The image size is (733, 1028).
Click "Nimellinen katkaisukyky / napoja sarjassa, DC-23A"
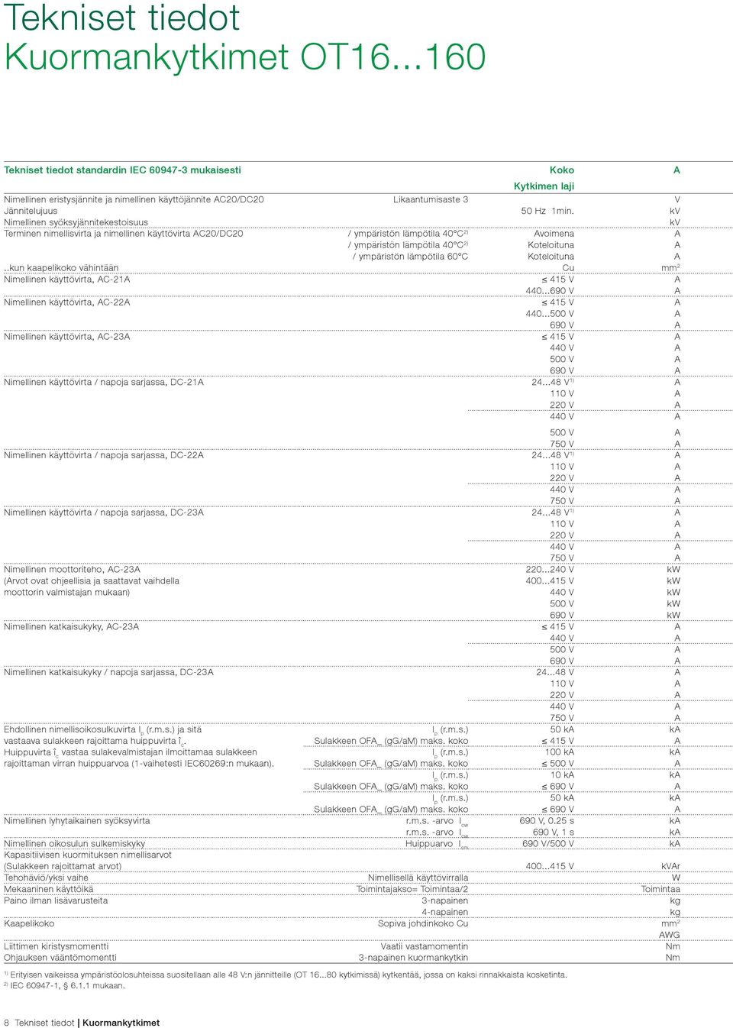[x=108, y=673]
